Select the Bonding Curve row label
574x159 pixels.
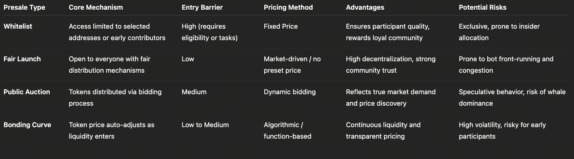pyautogui.click(x=27, y=125)
